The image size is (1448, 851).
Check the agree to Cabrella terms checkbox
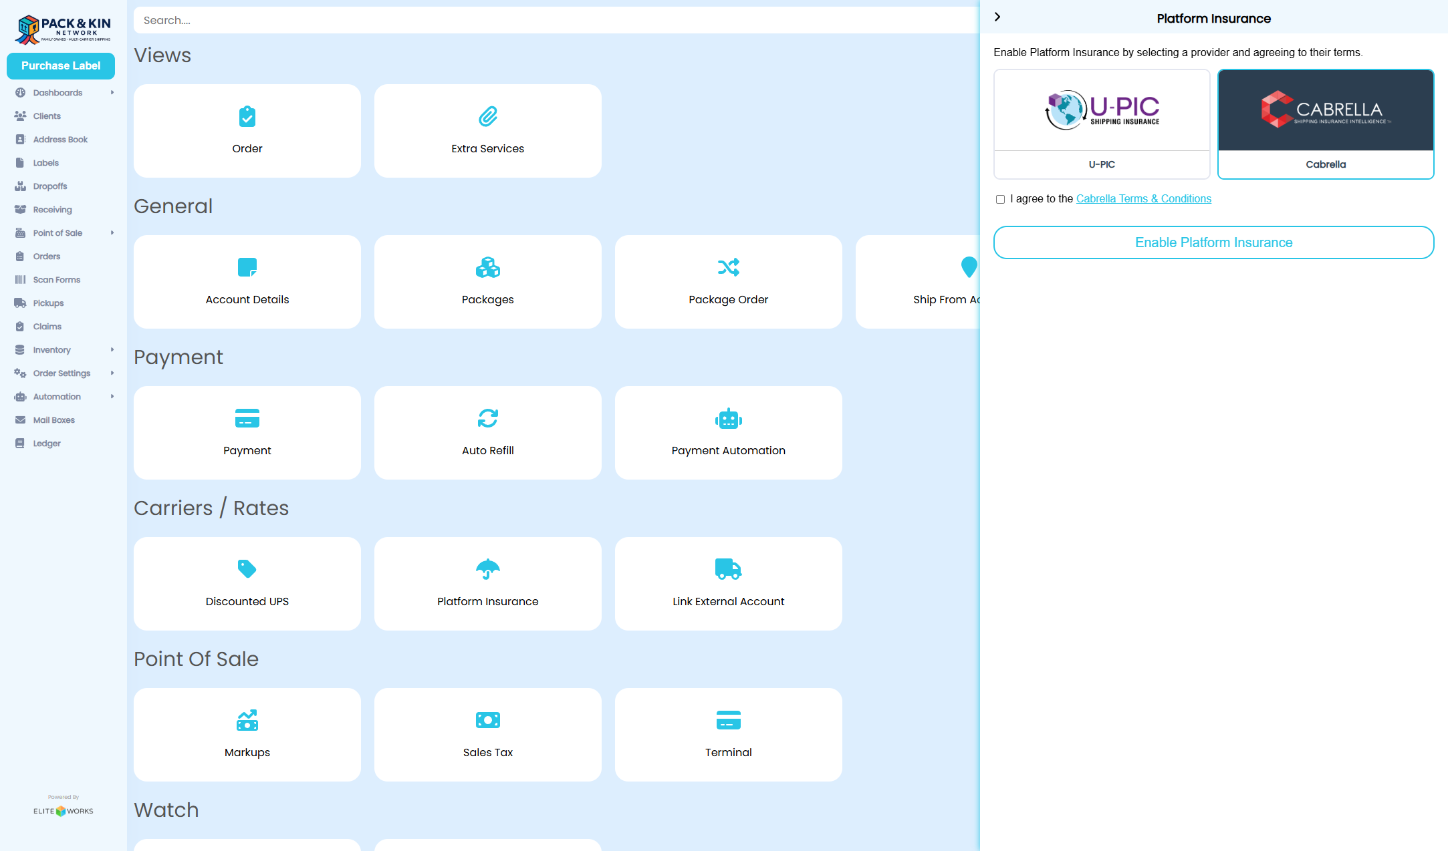[1000, 199]
